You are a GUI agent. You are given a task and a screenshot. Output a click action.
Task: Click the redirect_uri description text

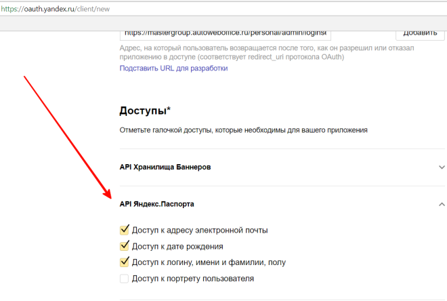(267, 52)
